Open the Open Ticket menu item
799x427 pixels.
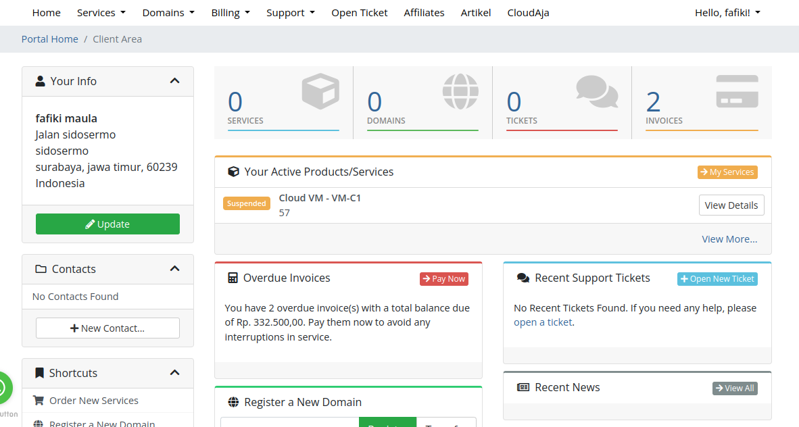click(x=359, y=13)
